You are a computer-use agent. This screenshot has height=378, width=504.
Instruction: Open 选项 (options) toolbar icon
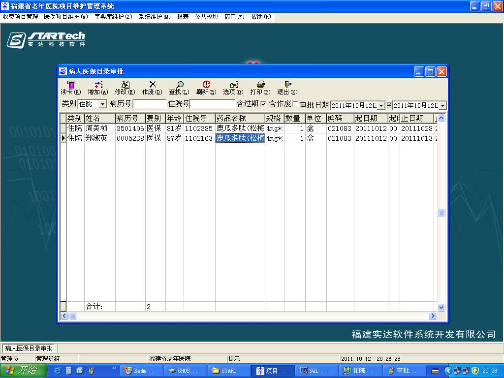234,84
